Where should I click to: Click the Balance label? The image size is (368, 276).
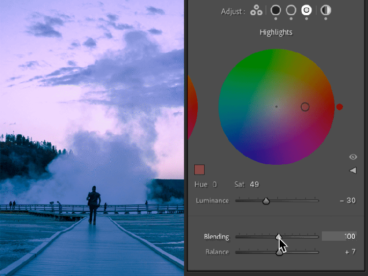217,252
